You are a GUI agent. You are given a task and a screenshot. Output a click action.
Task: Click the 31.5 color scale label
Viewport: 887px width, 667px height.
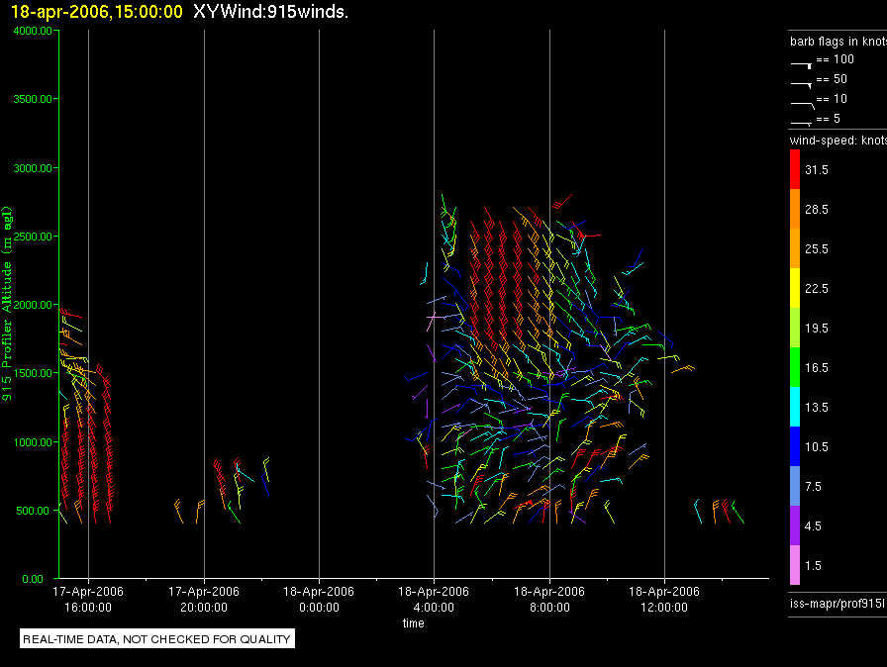817,170
